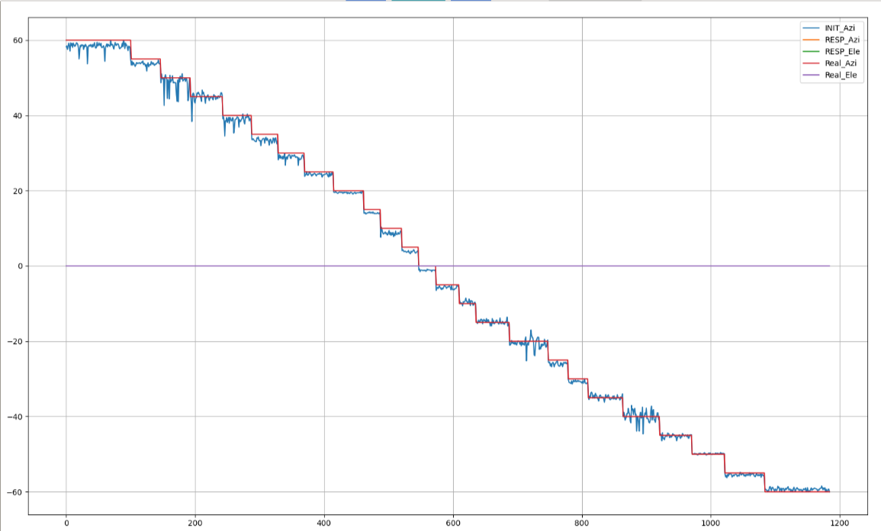This screenshot has width=881, height=531.
Task: Click the blue line swatch beside INIT_Azi
Action: point(812,28)
